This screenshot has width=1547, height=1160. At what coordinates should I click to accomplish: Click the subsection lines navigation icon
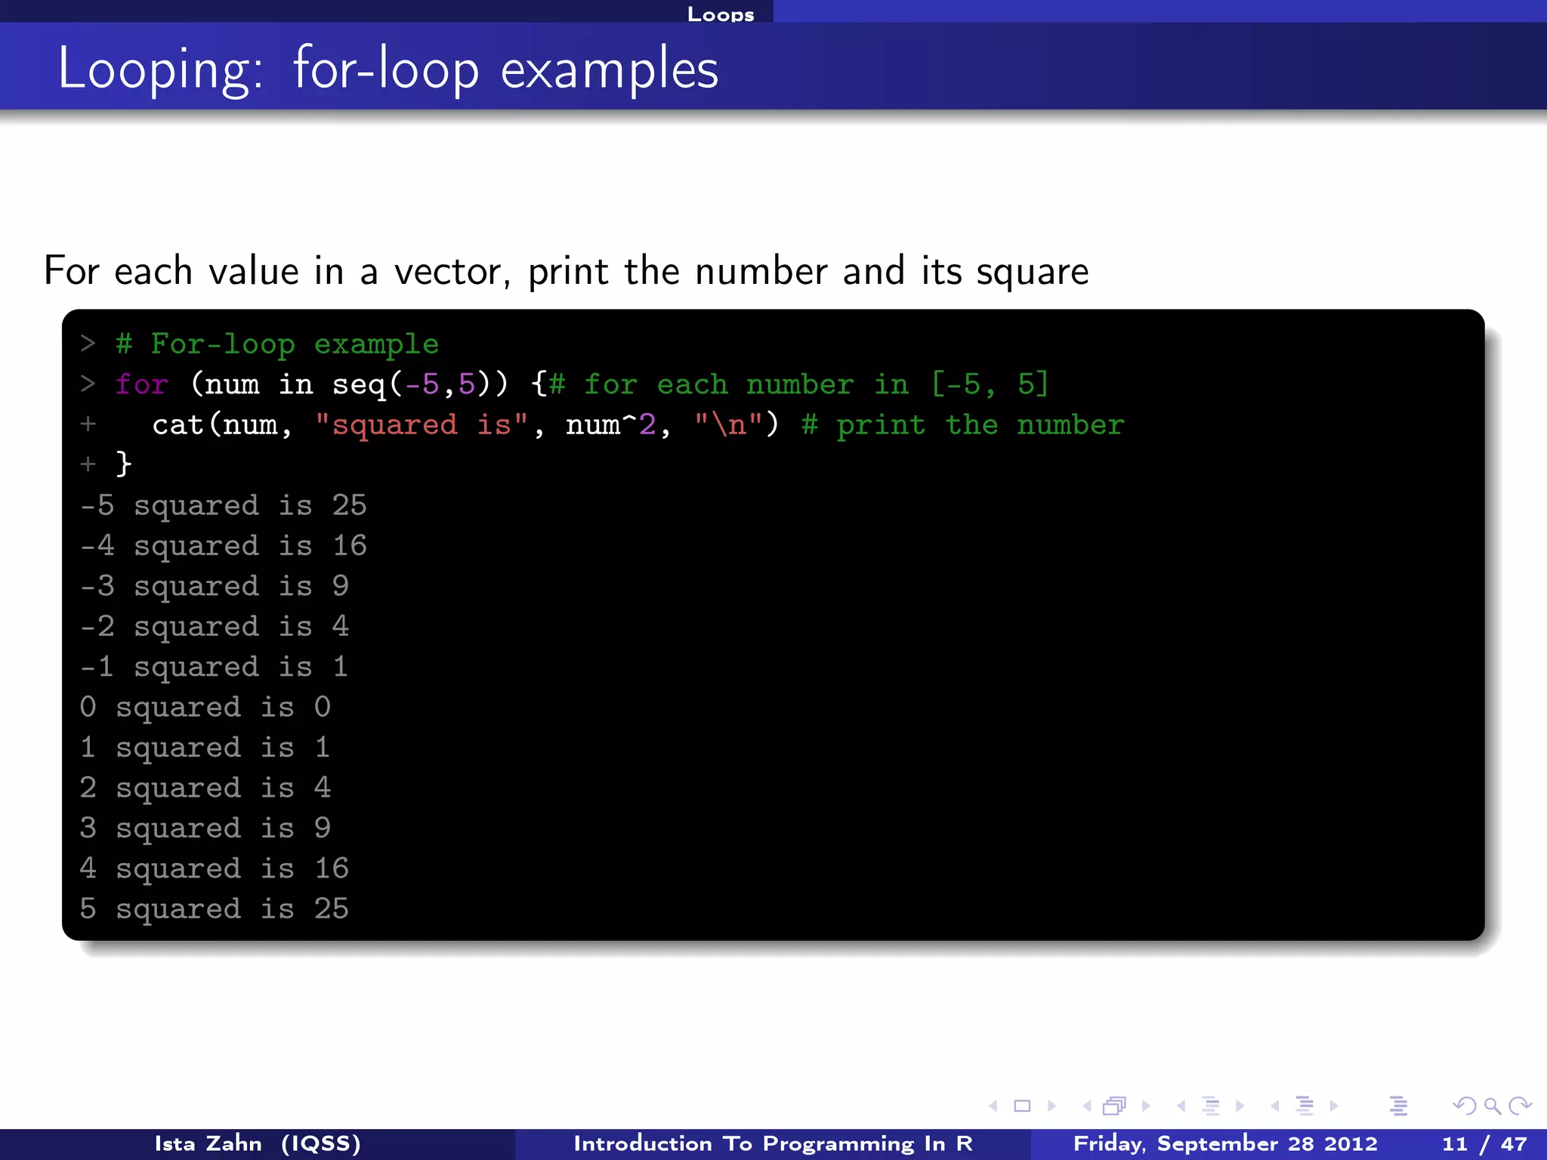coord(1210,1106)
